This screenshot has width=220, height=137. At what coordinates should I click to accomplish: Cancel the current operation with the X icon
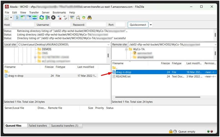(x=53, y=18)
